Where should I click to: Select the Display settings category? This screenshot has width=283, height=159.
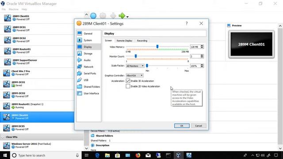[88, 47]
